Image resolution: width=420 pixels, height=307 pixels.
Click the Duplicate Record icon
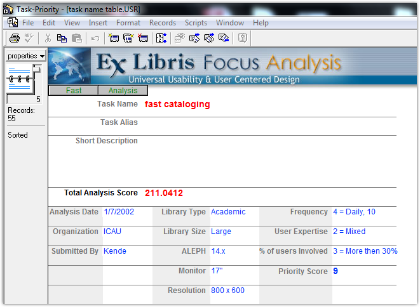click(128, 38)
